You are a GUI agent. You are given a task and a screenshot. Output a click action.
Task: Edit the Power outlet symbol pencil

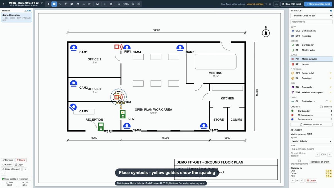click(x=331, y=73)
